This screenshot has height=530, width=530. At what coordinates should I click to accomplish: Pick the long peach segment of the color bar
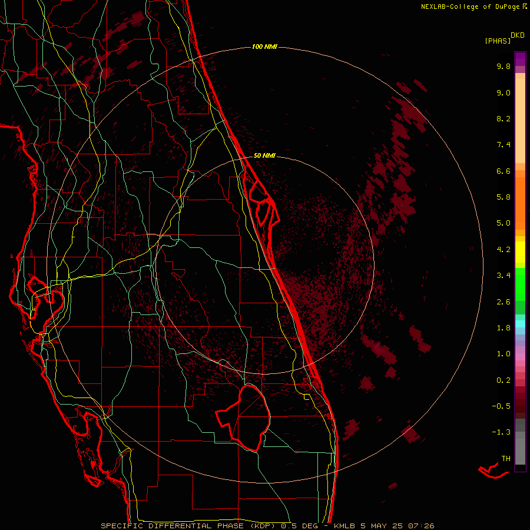tap(520, 121)
